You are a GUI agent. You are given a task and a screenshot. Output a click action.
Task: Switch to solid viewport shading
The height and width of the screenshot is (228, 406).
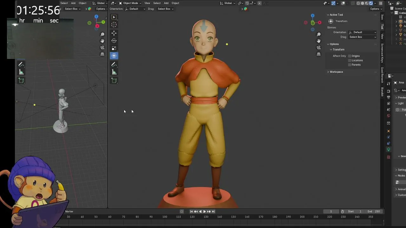[x=363, y=3]
